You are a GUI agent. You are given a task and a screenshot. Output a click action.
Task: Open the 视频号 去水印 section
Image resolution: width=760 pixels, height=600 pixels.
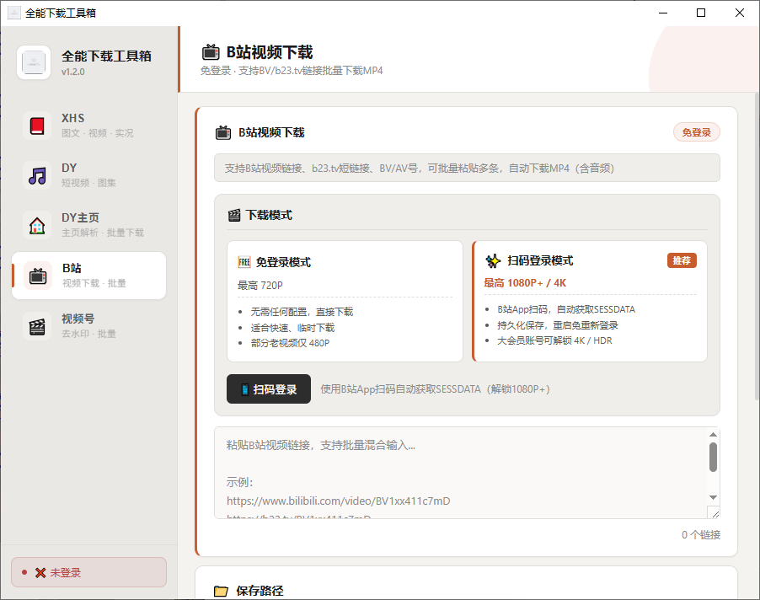click(x=89, y=326)
